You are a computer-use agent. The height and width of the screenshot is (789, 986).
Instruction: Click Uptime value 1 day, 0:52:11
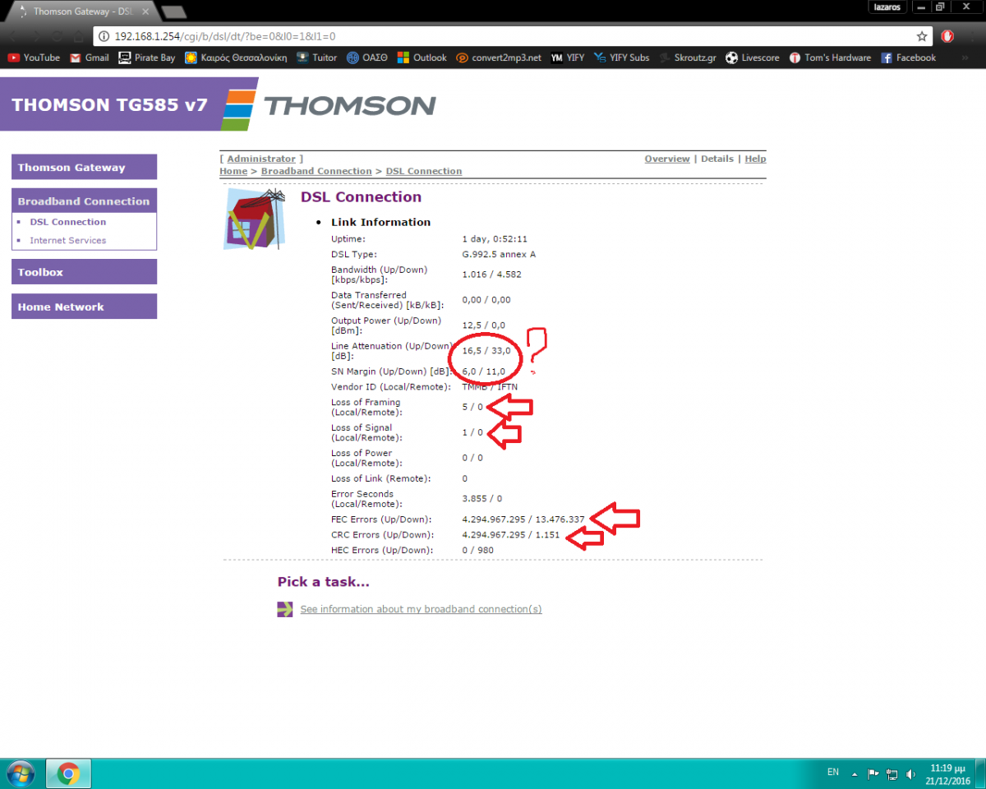(x=495, y=238)
